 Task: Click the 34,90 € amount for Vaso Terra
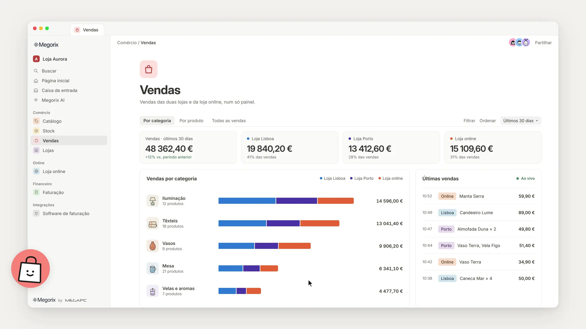coord(526,262)
